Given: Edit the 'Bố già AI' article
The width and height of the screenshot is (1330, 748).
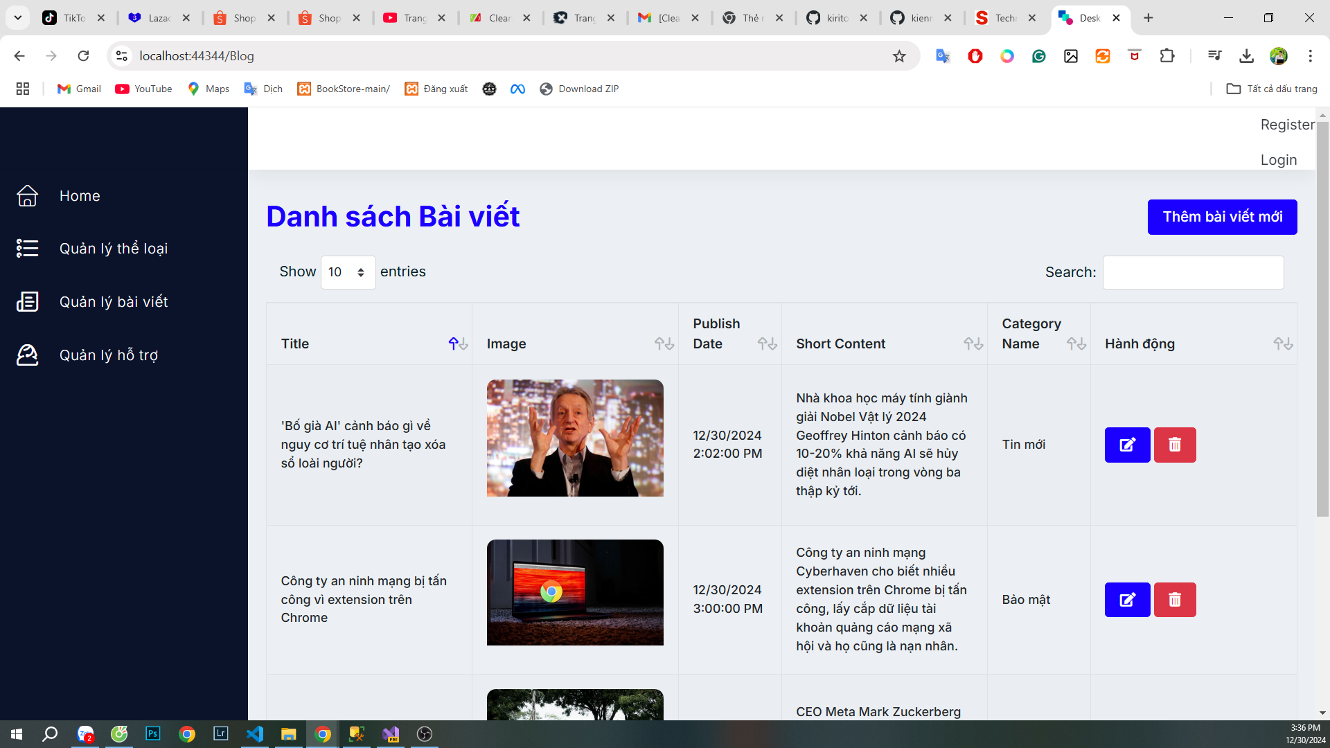Looking at the screenshot, I should tap(1127, 445).
